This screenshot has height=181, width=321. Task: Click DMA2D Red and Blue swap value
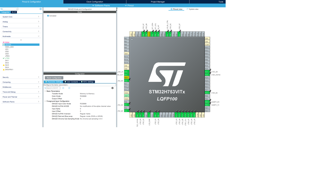[x=91, y=116]
